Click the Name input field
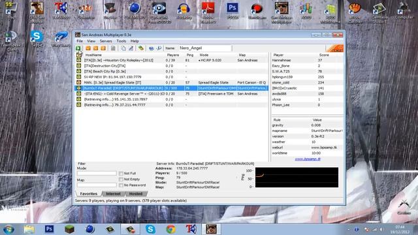 tap(204, 48)
